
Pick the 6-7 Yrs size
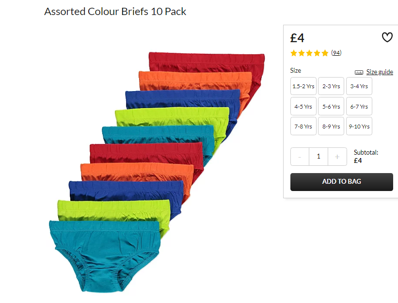(359, 106)
